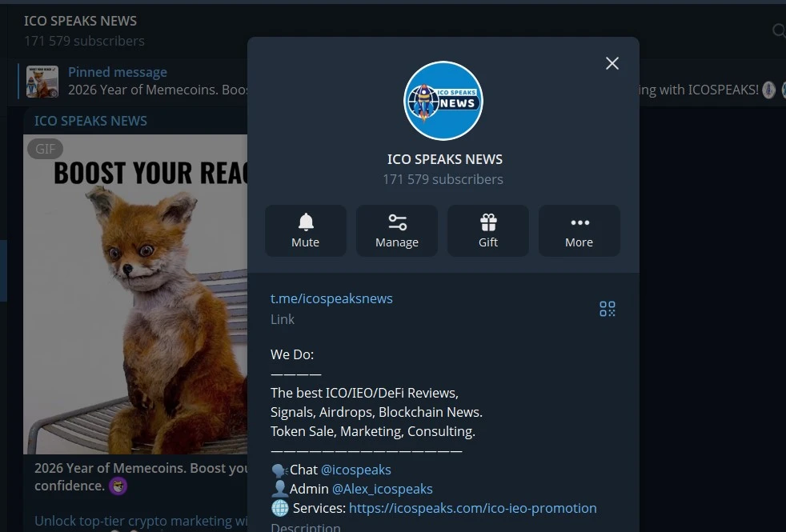Click the GIF badge on the image
This screenshot has height=532, width=786.
coord(45,148)
